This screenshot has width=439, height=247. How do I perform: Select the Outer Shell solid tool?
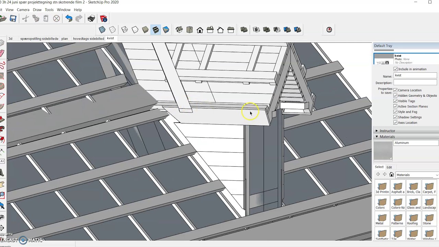point(244,30)
